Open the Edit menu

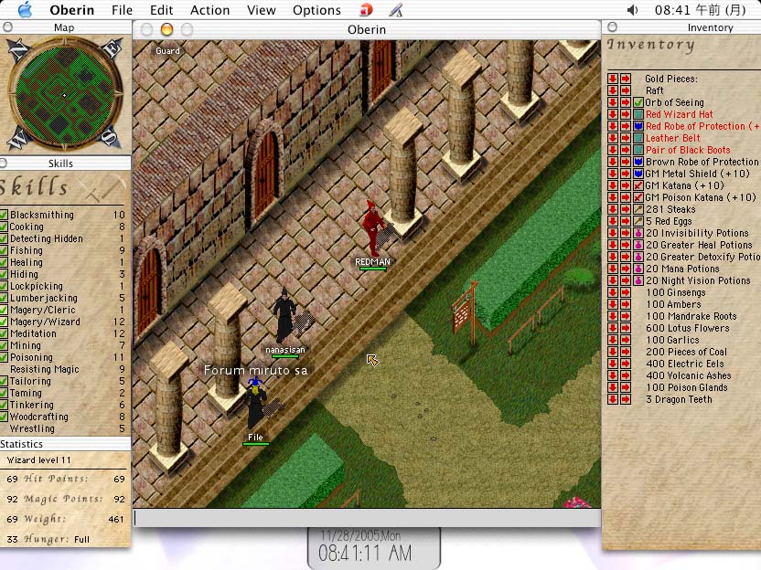click(x=161, y=10)
